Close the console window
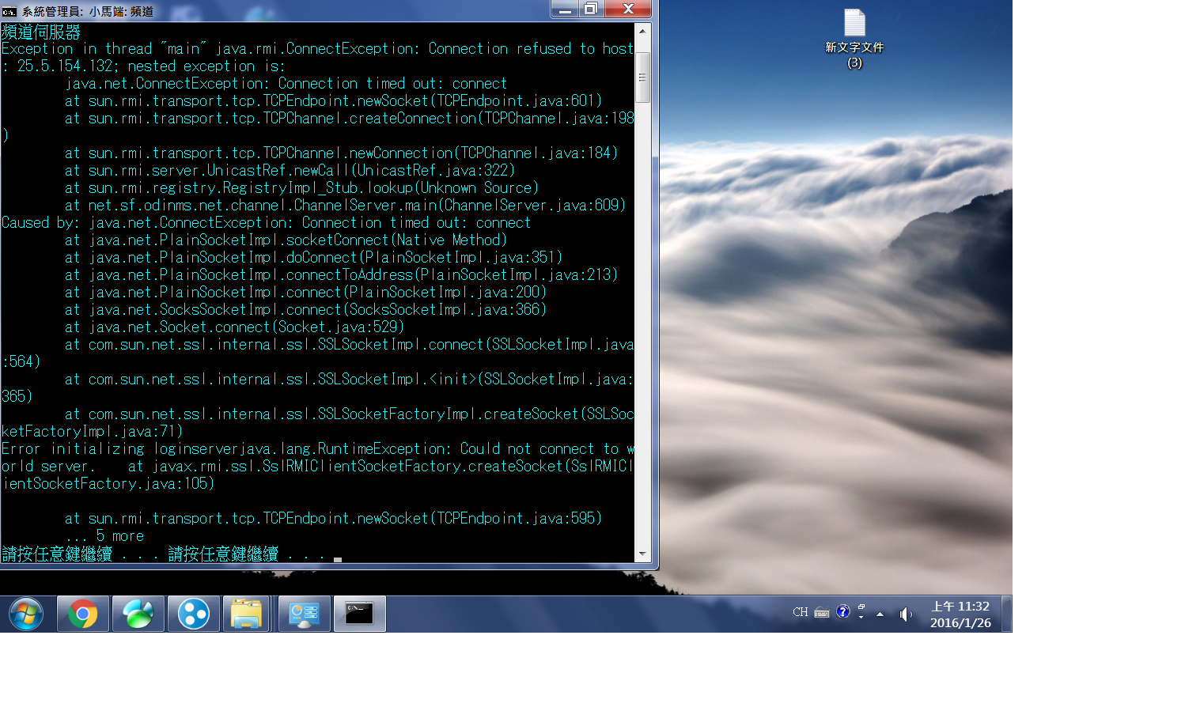The height and width of the screenshot is (707, 1185). (628, 9)
